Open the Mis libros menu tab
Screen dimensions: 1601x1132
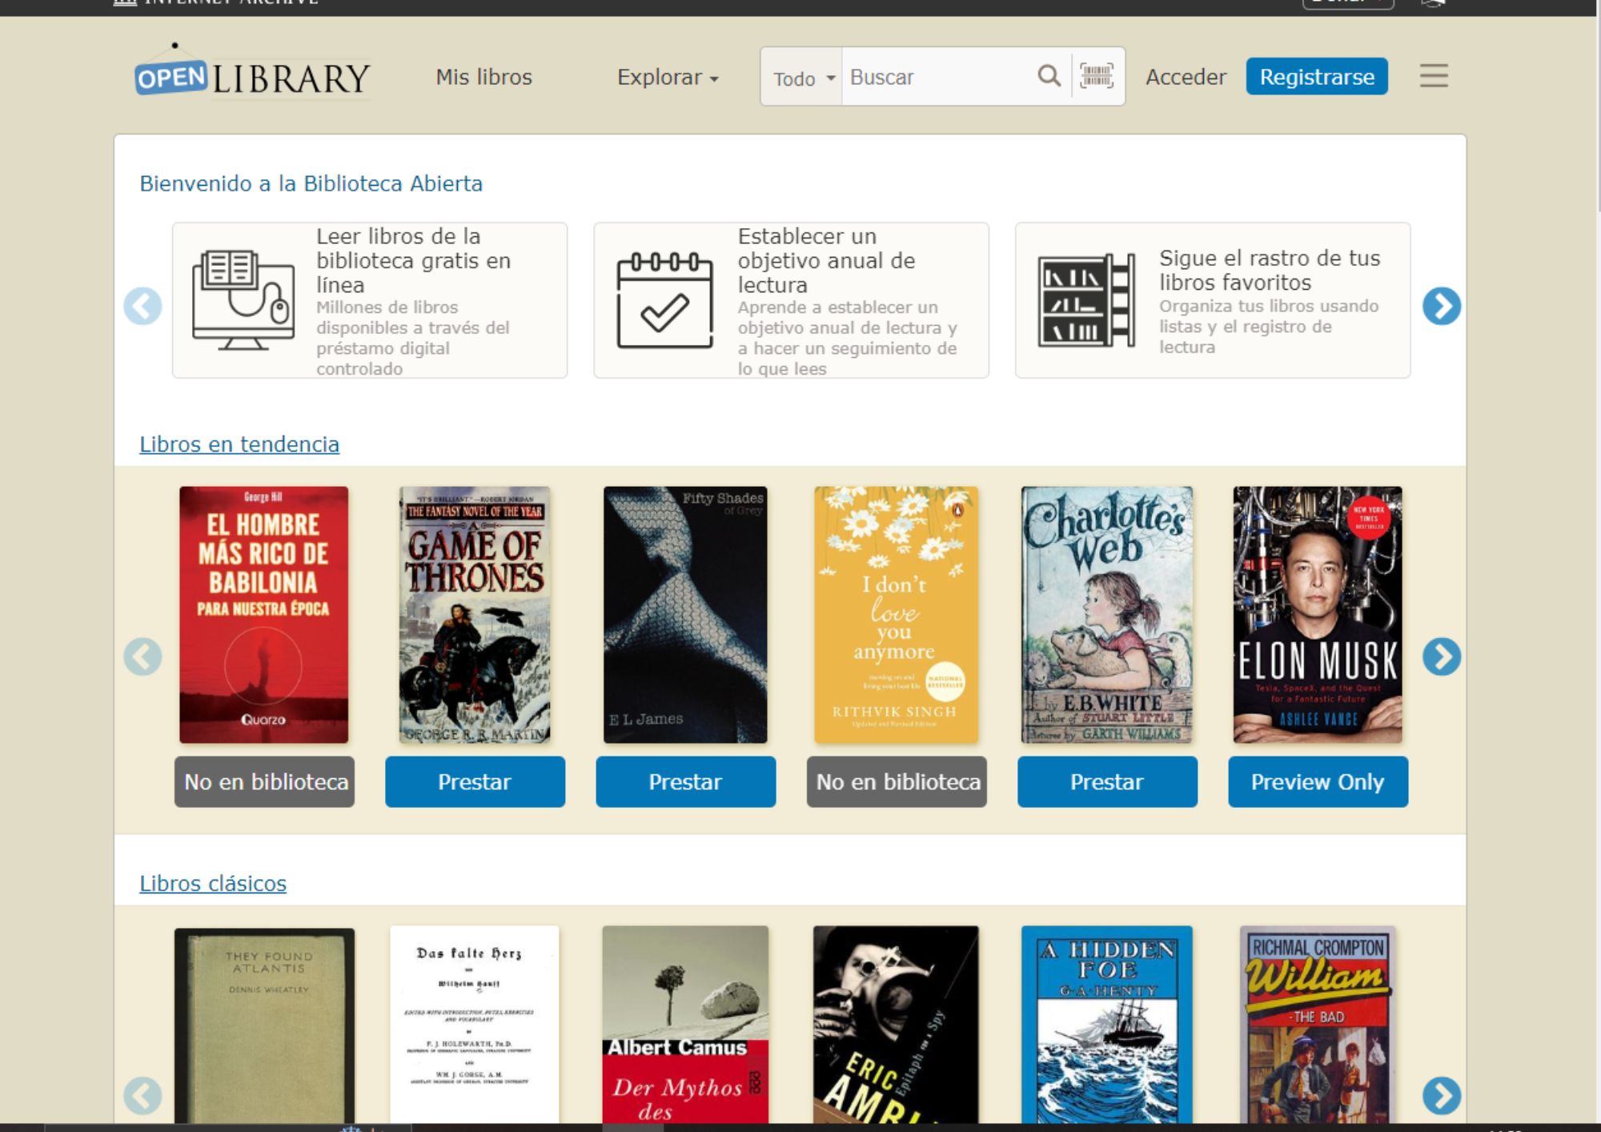[x=484, y=76]
